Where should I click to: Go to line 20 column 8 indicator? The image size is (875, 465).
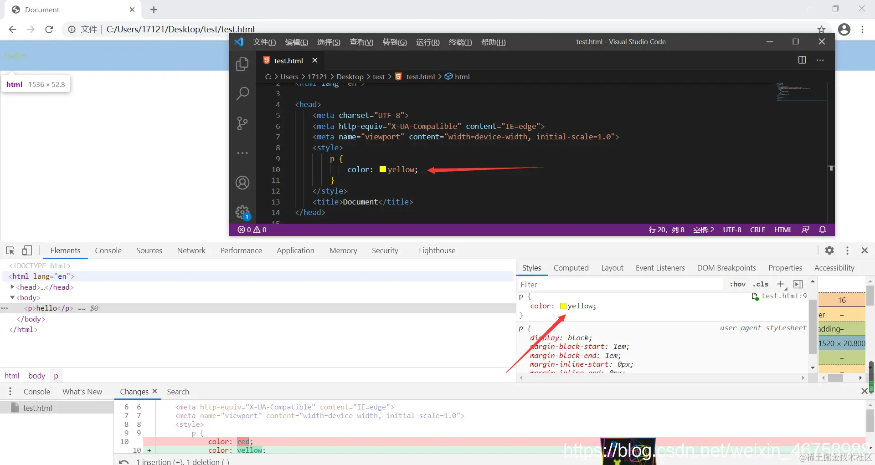[666, 230]
